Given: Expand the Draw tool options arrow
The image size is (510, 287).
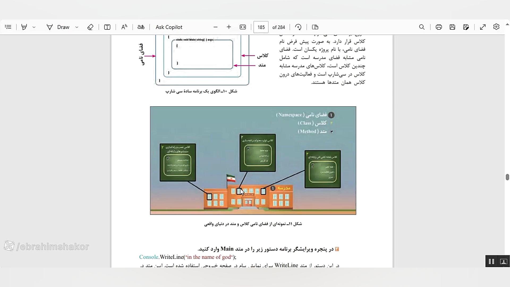Looking at the screenshot, I should [x=77, y=27].
